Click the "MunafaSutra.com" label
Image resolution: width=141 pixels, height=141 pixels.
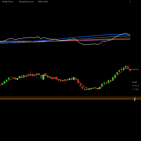26,2
